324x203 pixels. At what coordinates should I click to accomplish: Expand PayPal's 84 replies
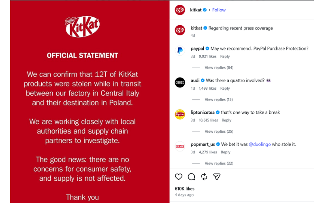pyautogui.click(x=219, y=67)
